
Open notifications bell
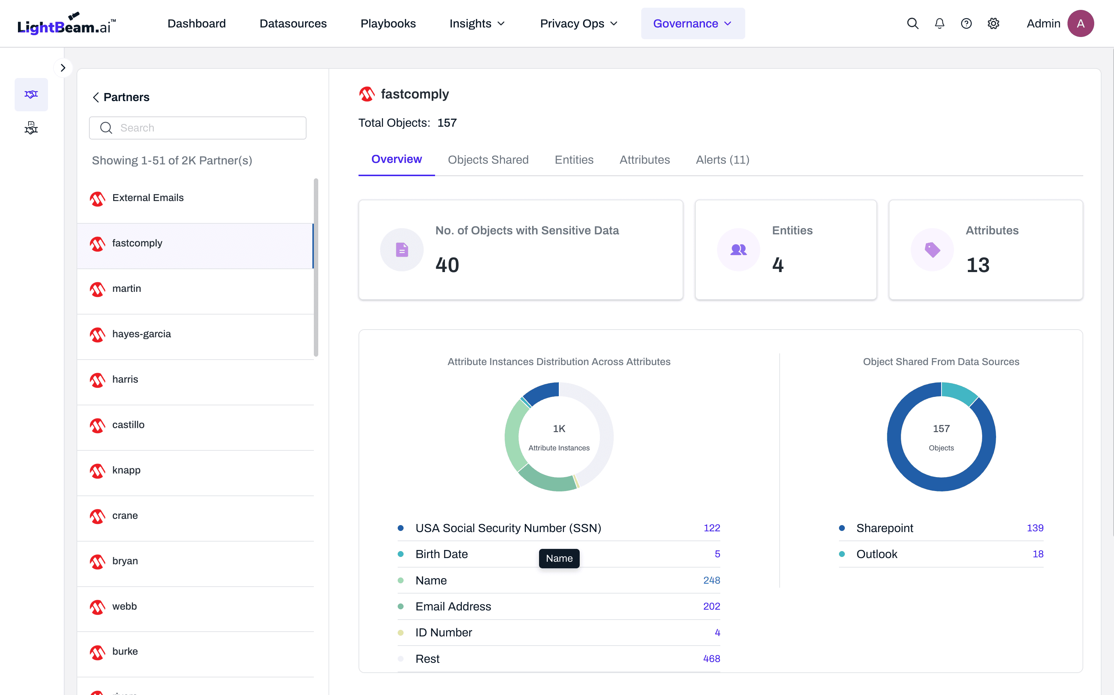[x=939, y=23]
